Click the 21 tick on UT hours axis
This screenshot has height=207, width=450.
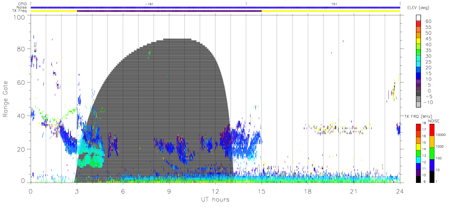[x=354, y=192]
